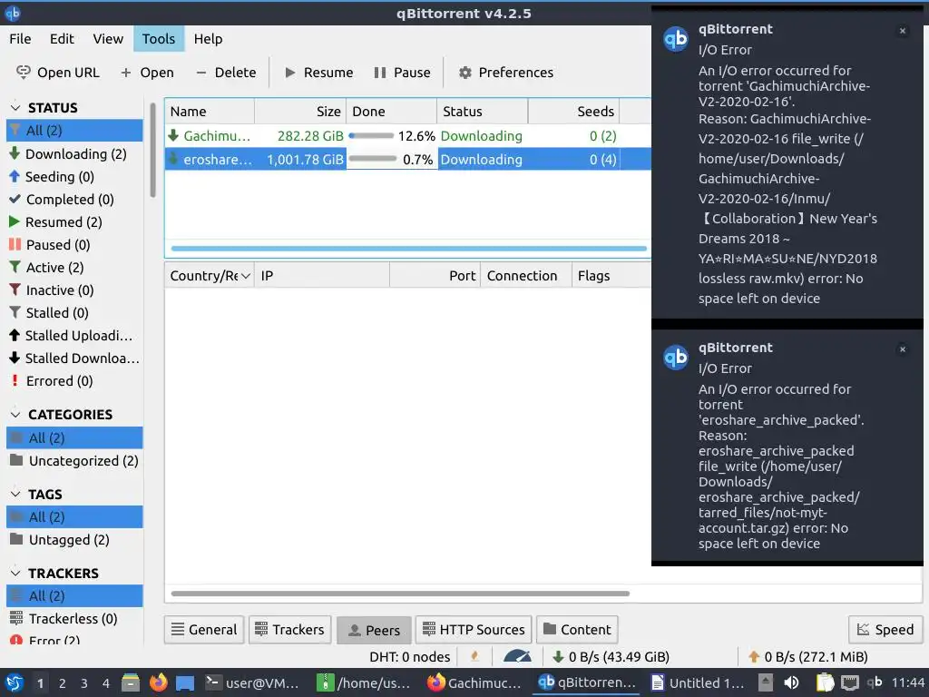Sort torrents by Done column
Viewport: 929px width, 697px height.
click(x=392, y=112)
